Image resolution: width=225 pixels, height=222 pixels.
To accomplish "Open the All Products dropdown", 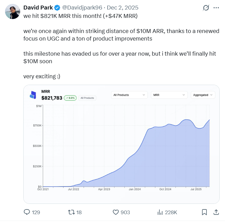I will (x=129, y=95).
